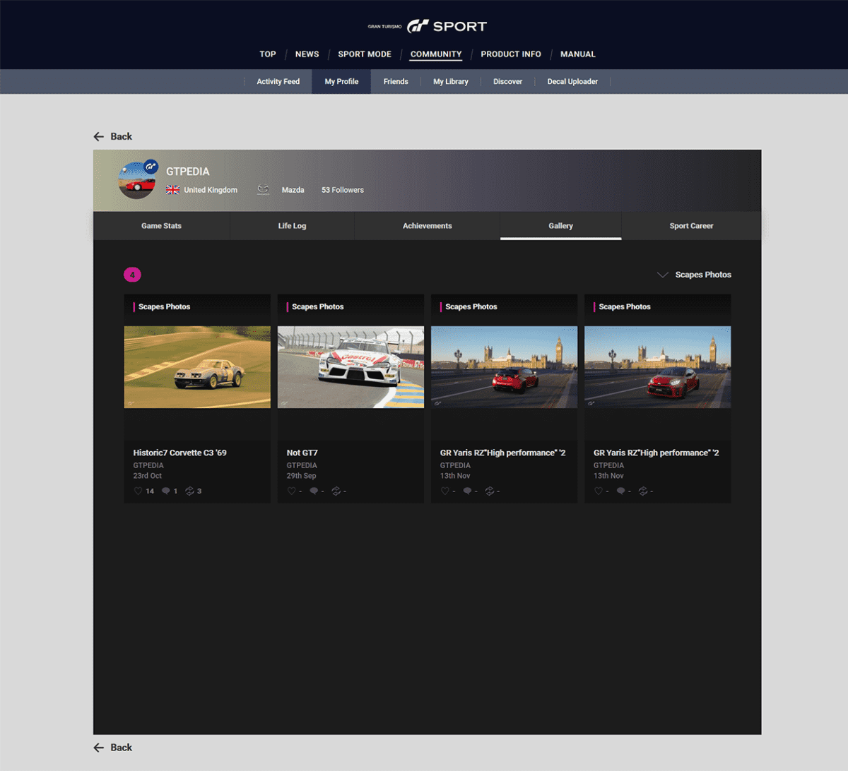848x771 pixels.
Task: Click GTPEDIA author under Not GT7
Action: point(302,465)
